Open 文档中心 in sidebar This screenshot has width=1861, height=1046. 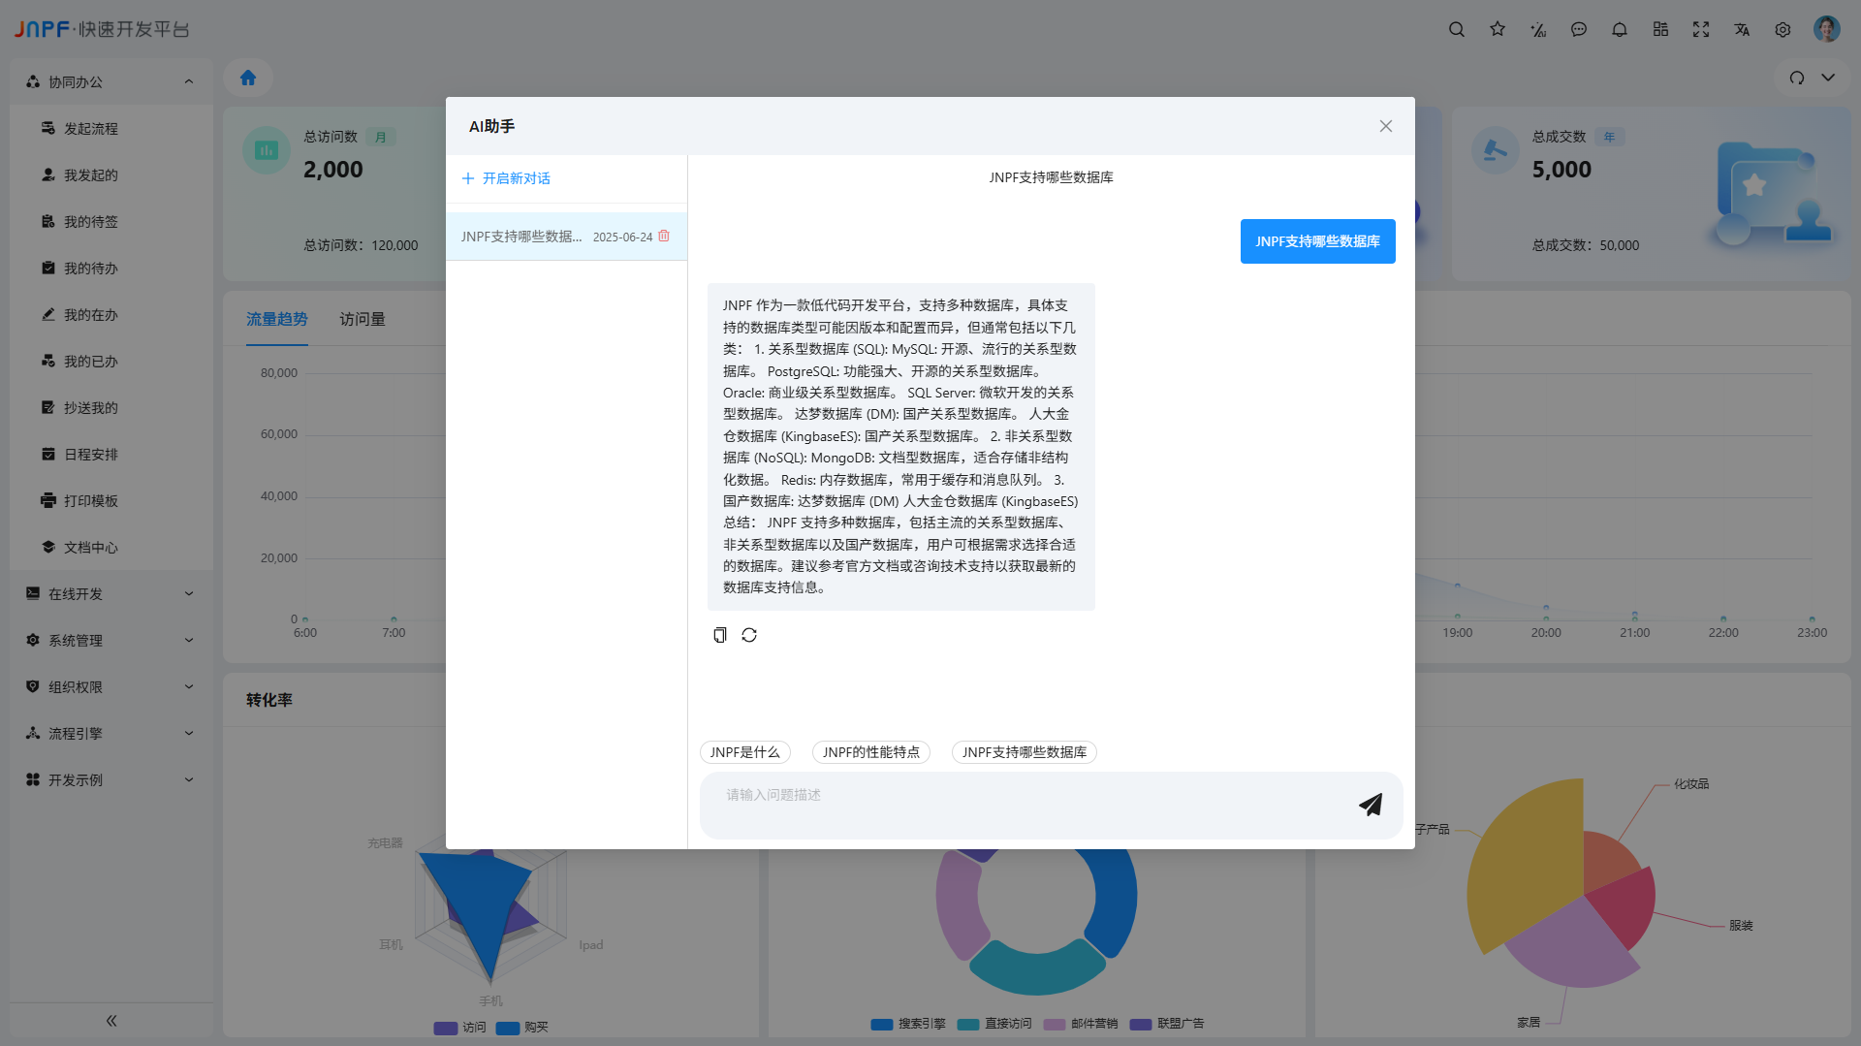tap(111, 548)
